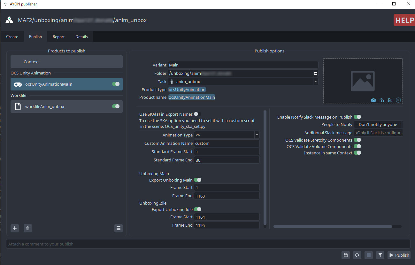Click the red HELP button

pyautogui.click(x=404, y=20)
